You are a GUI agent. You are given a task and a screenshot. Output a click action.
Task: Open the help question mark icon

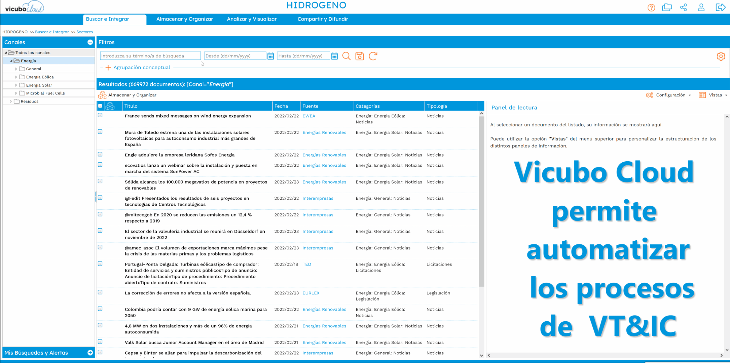pos(651,7)
